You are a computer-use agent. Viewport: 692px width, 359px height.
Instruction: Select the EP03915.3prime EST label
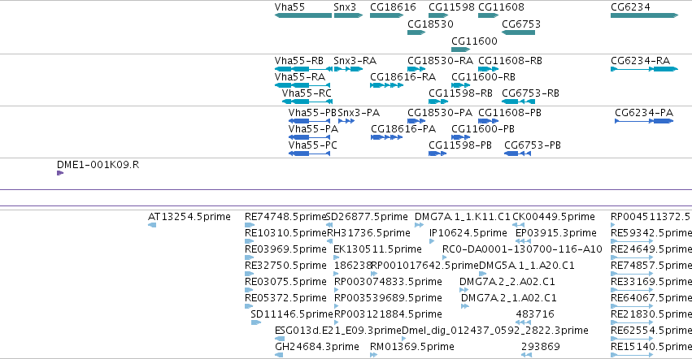point(556,232)
